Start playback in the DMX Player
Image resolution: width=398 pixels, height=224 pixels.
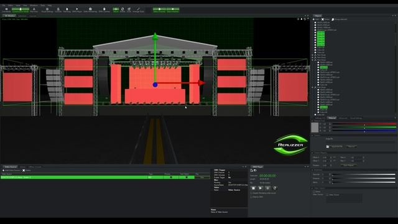261,188
